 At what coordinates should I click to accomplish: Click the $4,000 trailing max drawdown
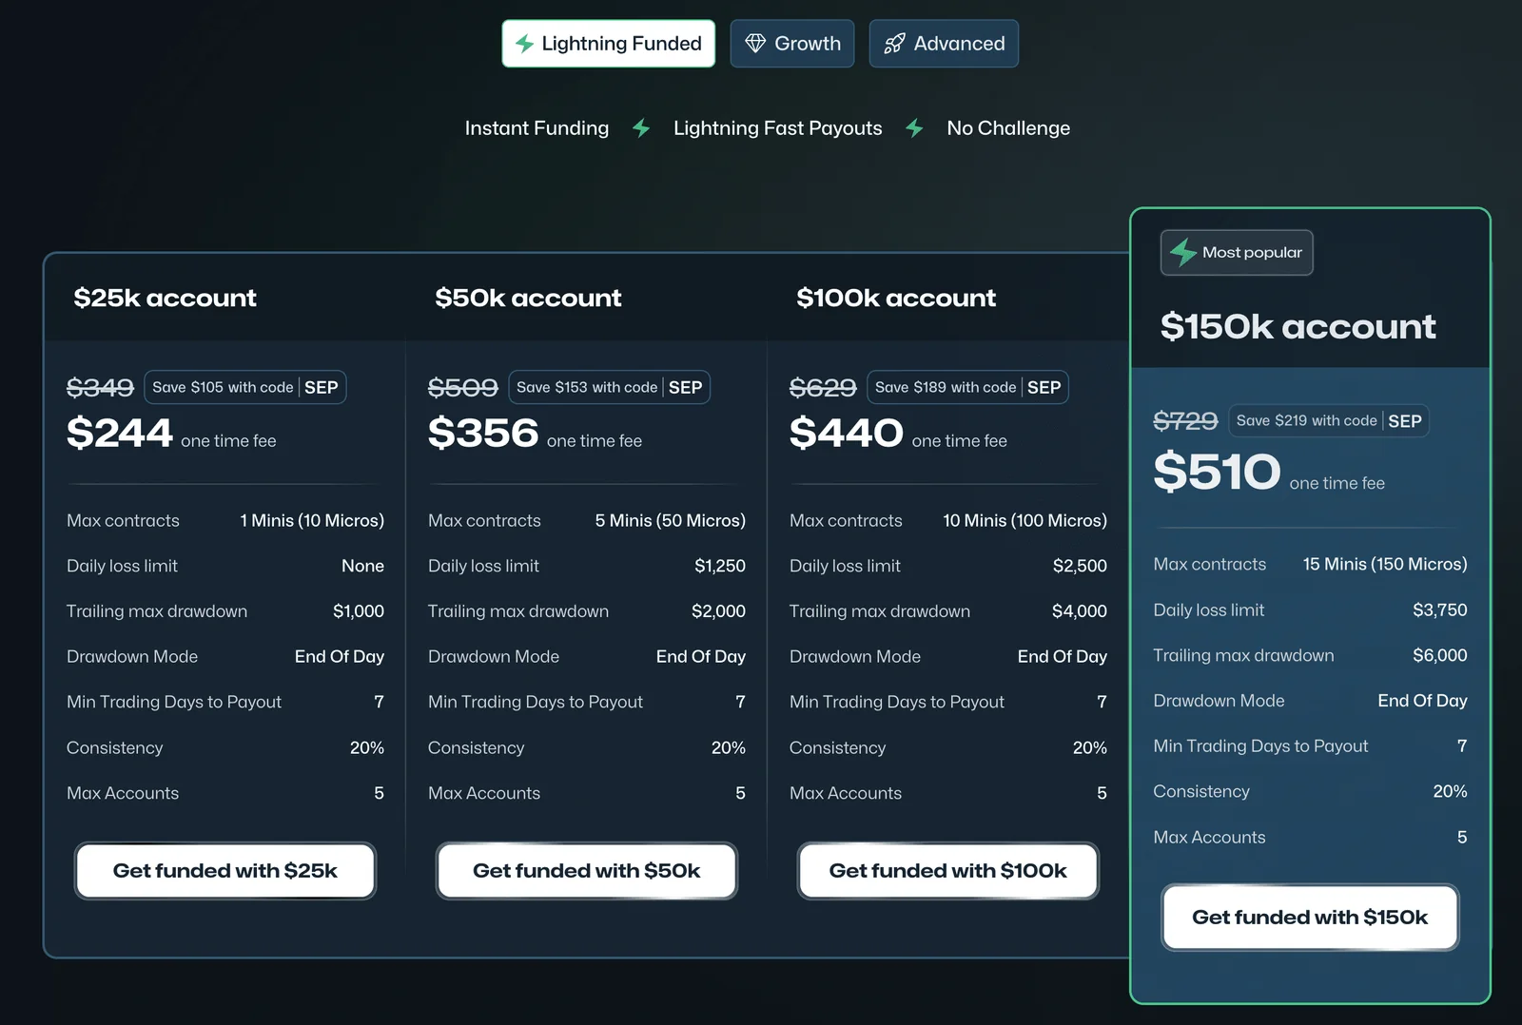coord(1080,611)
